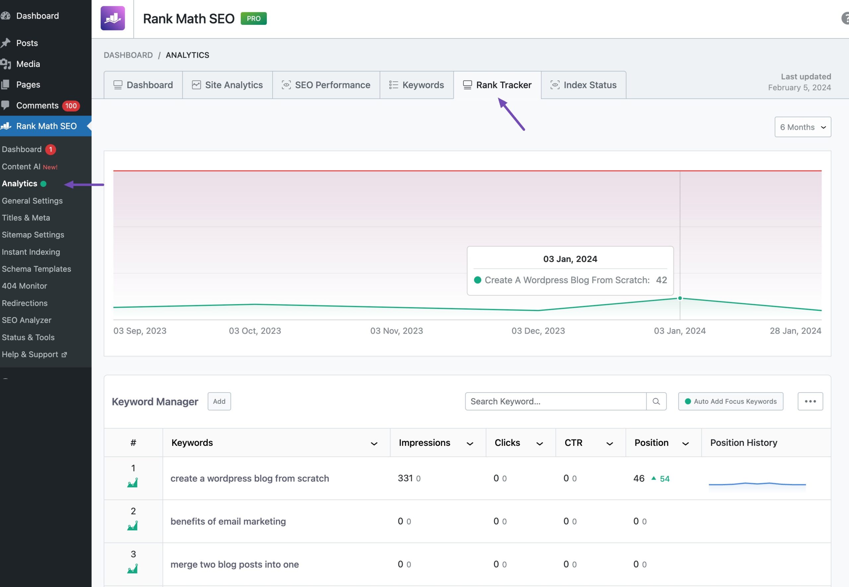849x587 pixels.
Task: Select the Analytics menu item
Action: pyautogui.click(x=19, y=182)
